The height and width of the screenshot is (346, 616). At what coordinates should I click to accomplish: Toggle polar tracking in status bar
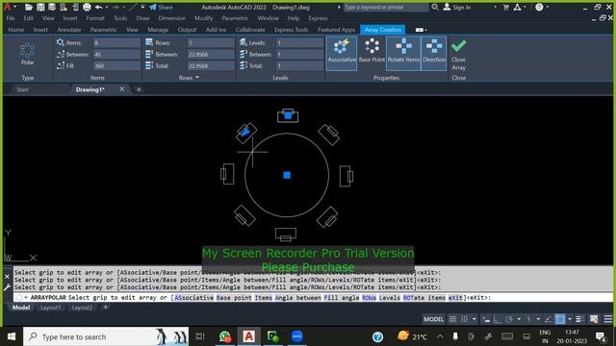pyautogui.click(x=509, y=319)
